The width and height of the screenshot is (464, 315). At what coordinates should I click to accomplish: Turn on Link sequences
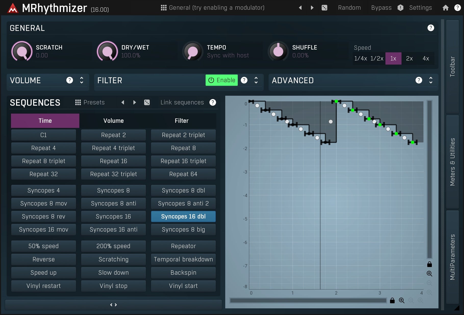click(x=182, y=102)
